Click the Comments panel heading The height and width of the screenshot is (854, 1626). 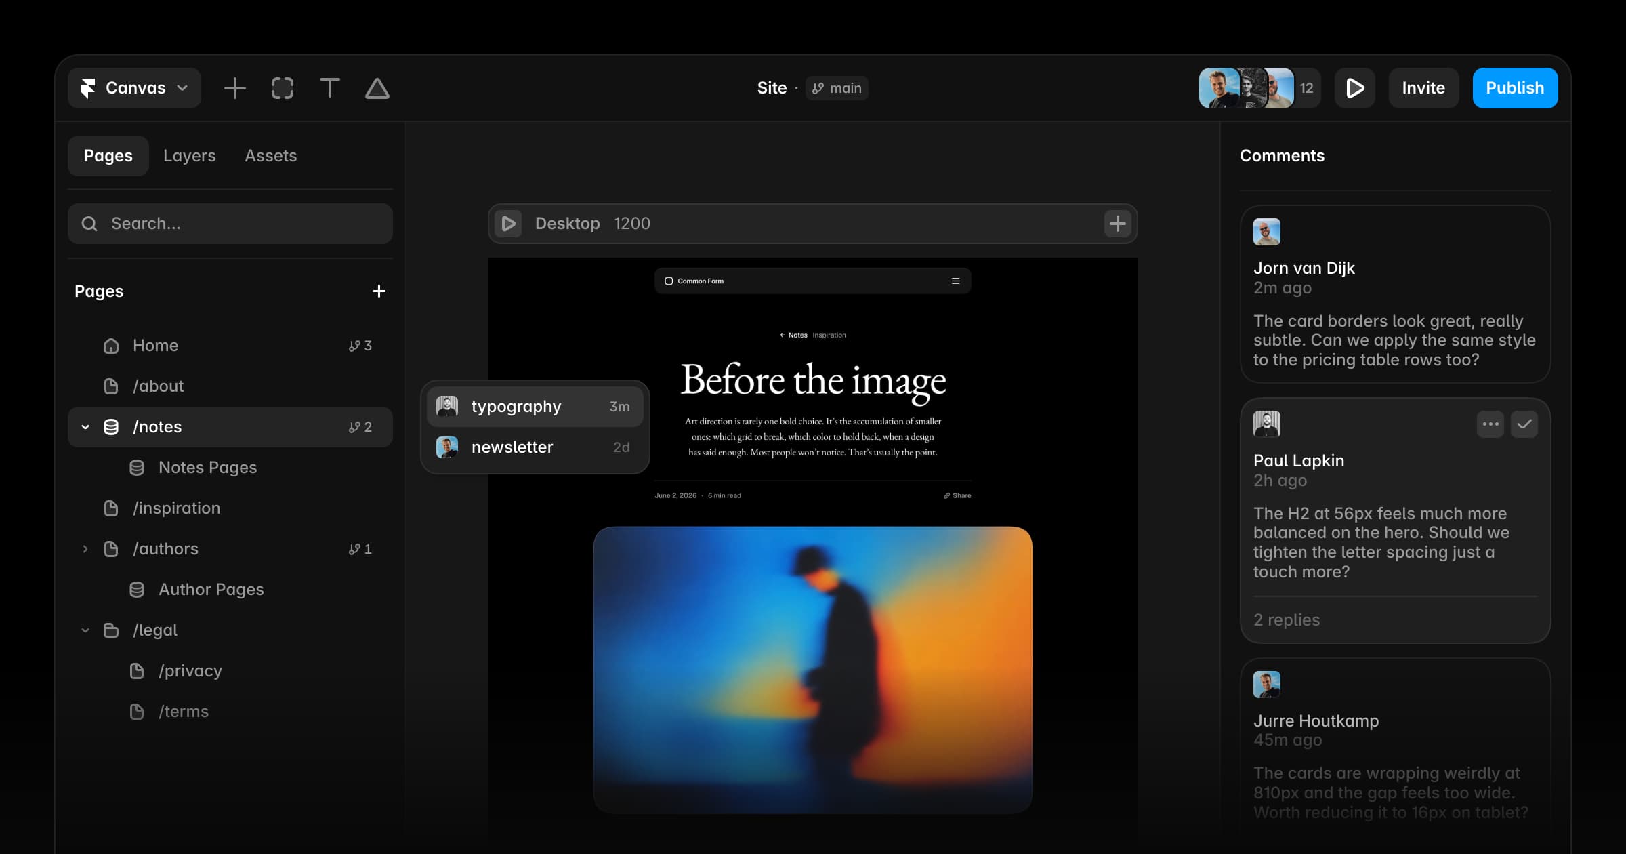1282,156
